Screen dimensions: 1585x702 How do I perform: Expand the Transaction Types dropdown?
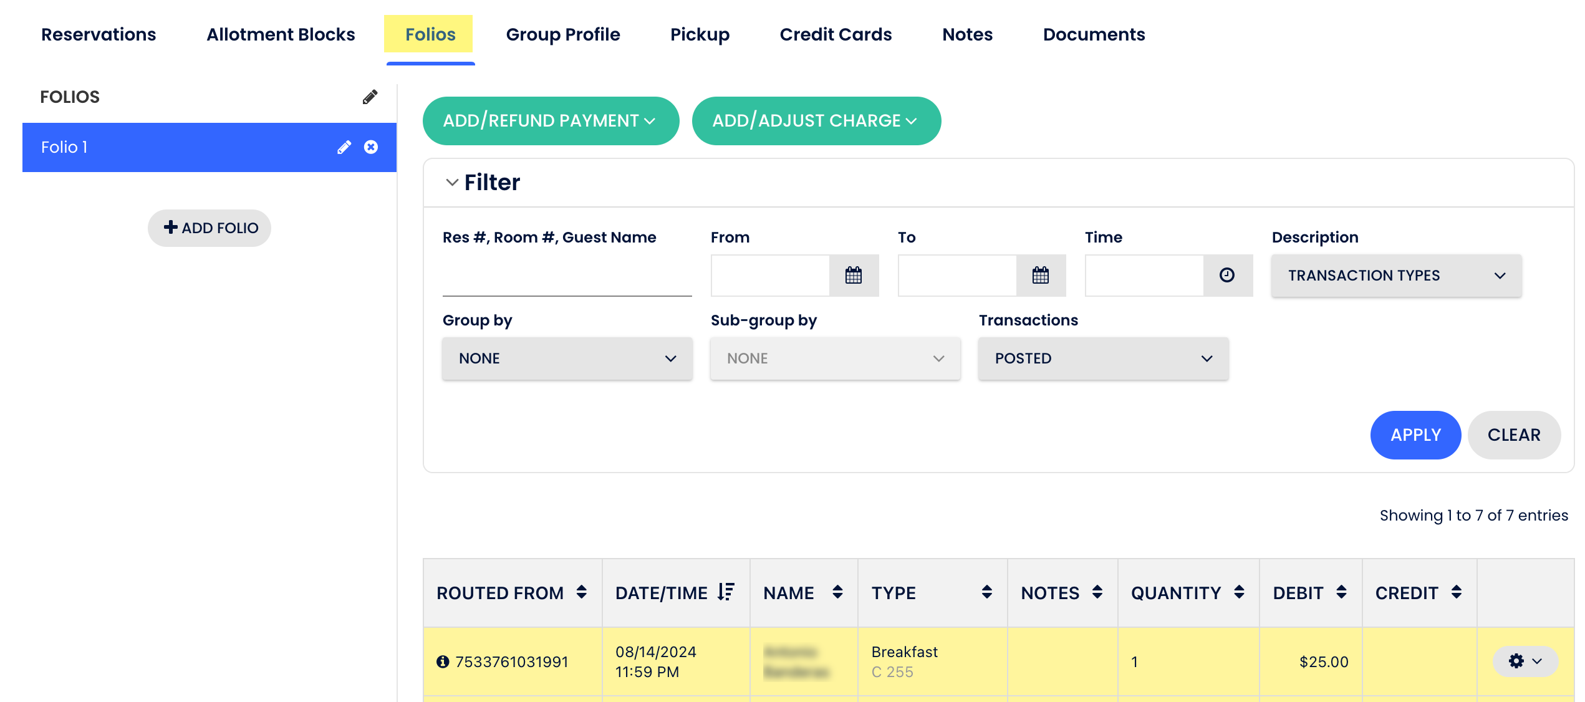pos(1396,276)
